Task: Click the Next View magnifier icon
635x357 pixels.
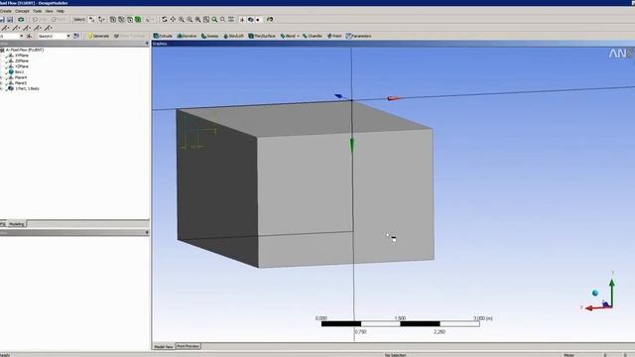Action: tap(222, 20)
